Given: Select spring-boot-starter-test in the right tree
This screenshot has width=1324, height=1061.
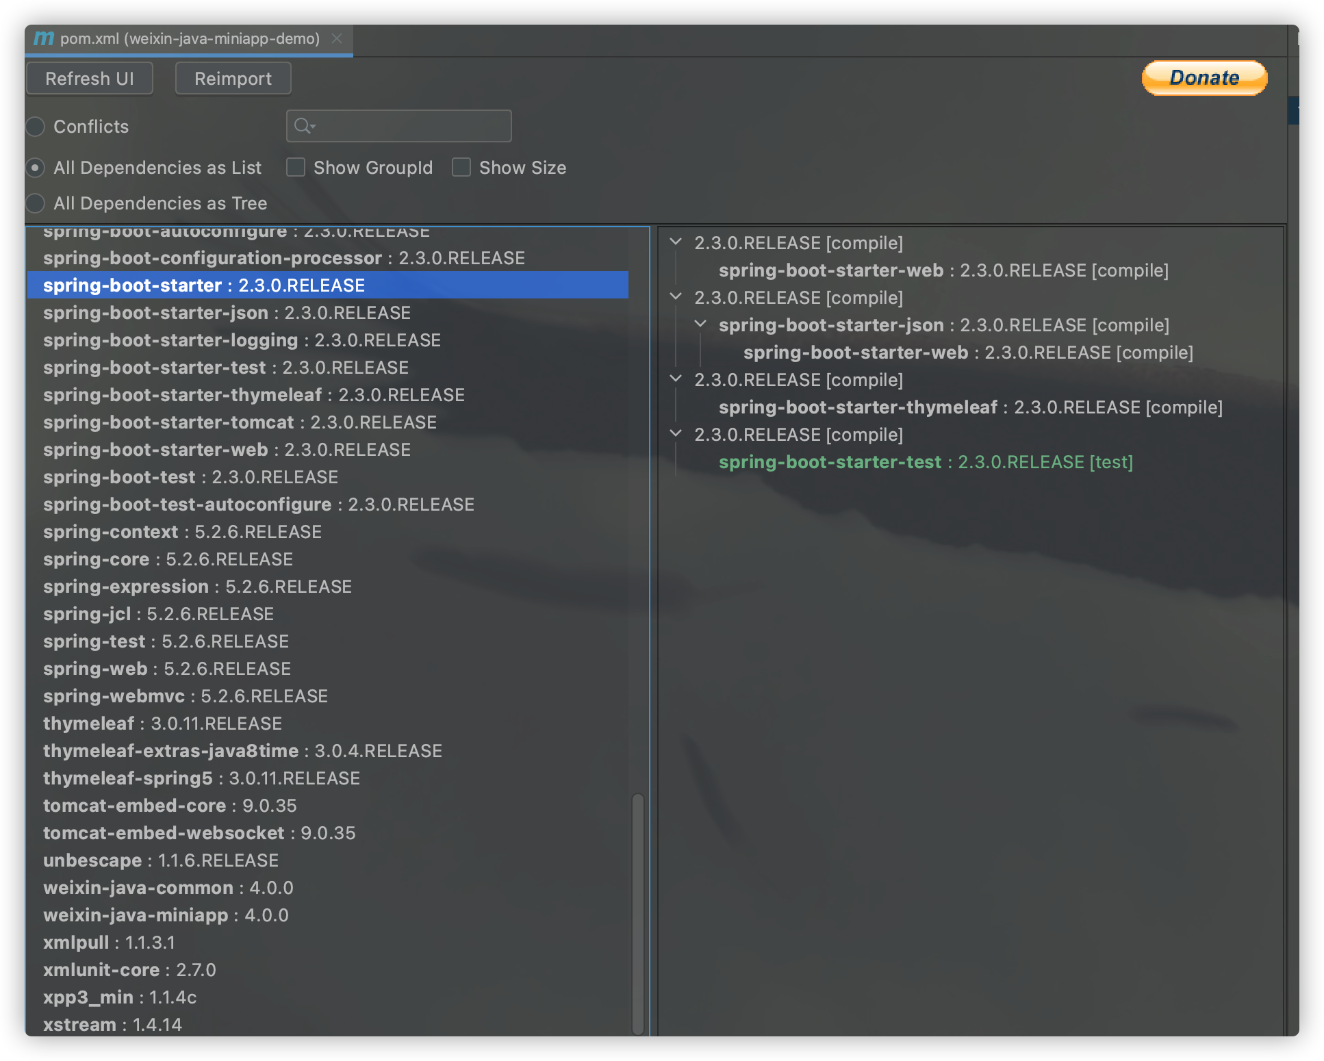Looking at the screenshot, I should tap(830, 462).
